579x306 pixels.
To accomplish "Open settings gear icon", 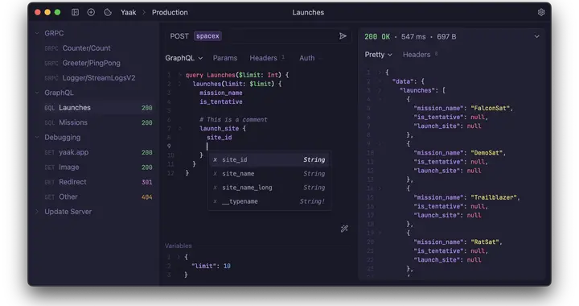I will pyautogui.click(x=541, y=12).
